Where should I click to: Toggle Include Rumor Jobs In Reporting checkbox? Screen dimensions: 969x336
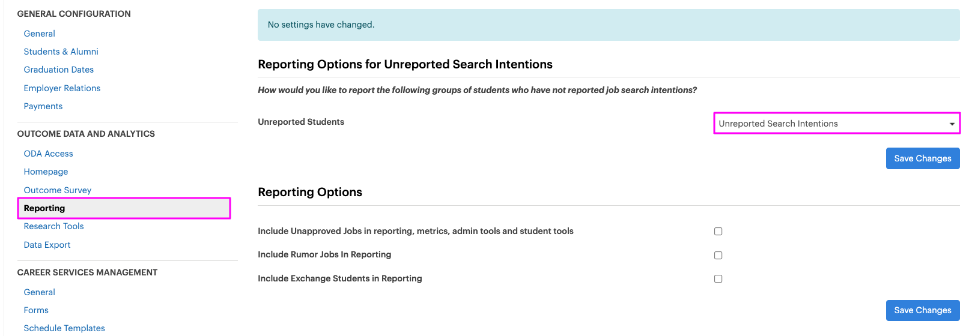pyautogui.click(x=718, y=255)
